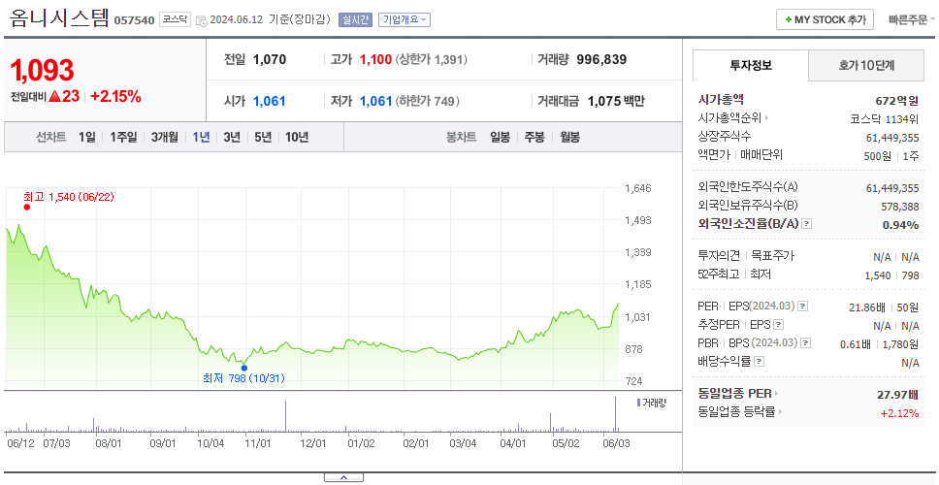Click the 상장주식수 value 61,449,355
Viewport: 939px width, 485px height.
coord(892,138)
